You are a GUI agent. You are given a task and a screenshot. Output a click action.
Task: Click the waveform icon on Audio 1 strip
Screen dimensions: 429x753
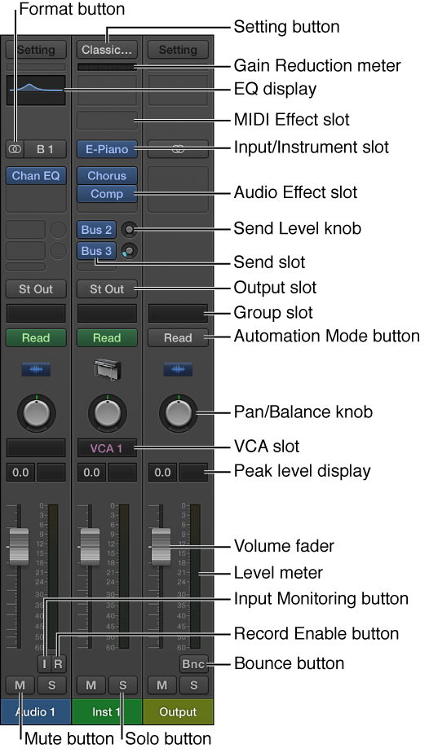click(36, 369)
